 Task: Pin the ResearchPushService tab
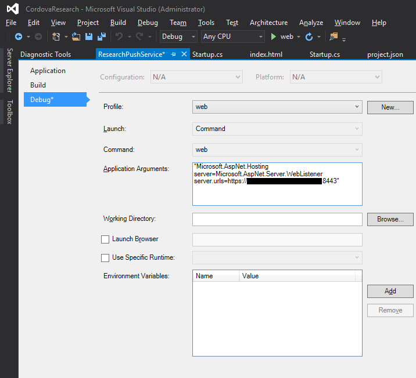pyautogui.click(x=174, y=54)
